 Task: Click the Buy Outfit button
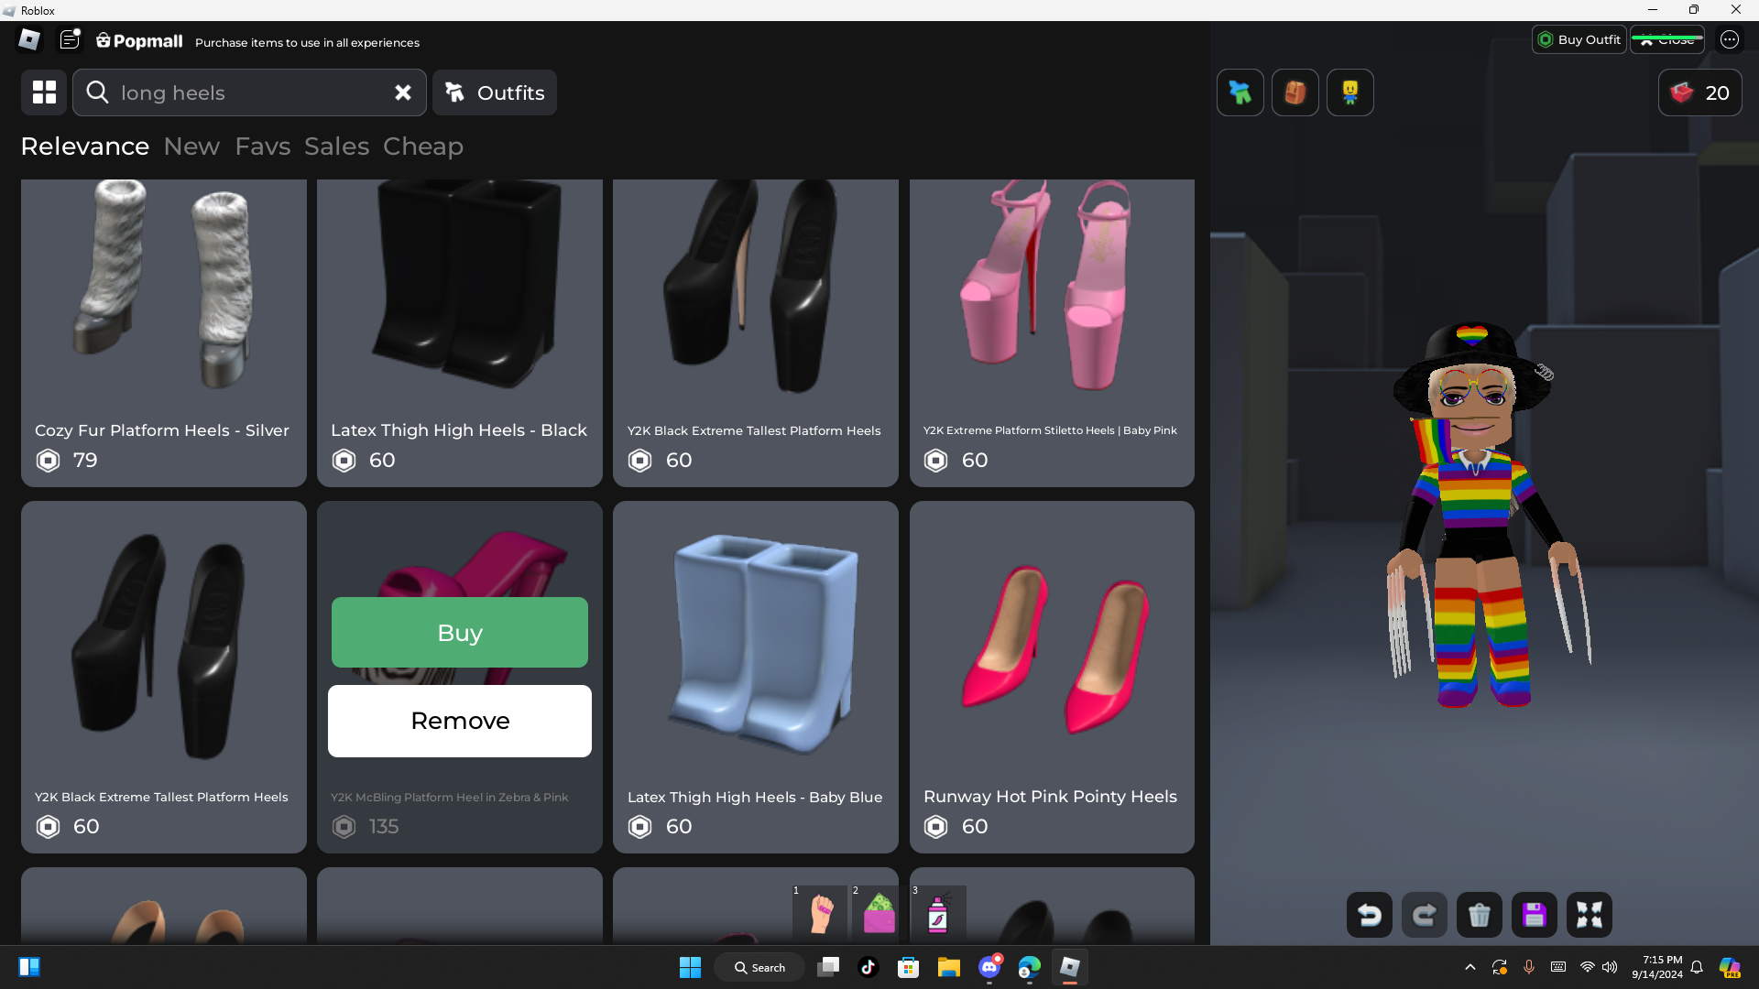(x=1579, y=39)
